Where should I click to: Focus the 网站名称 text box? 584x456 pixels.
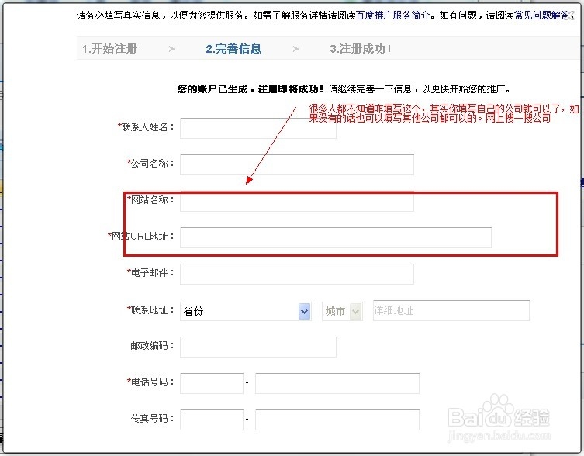(297, 201)
